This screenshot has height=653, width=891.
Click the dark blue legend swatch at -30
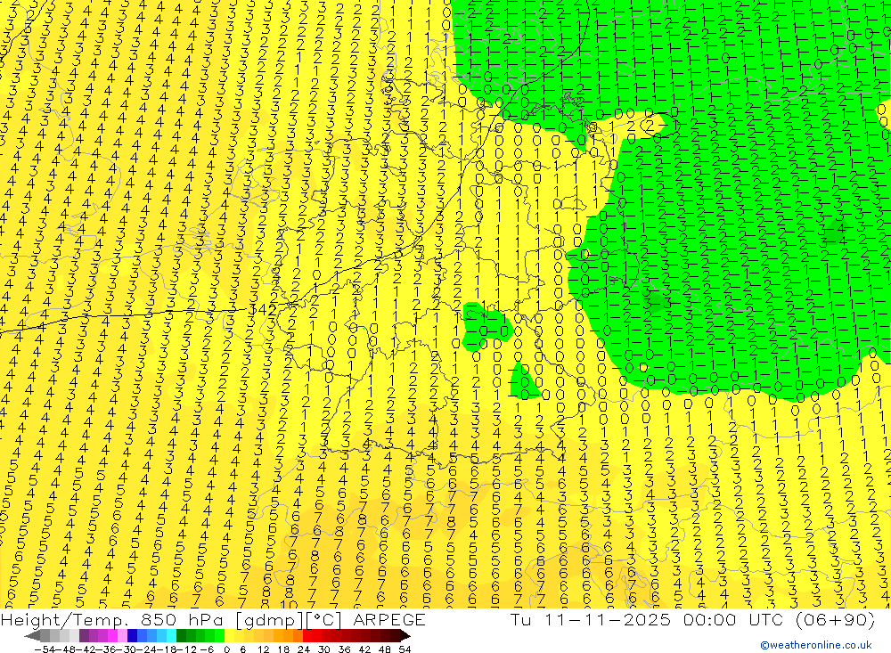pyautogui.click(x=132, y=636)
